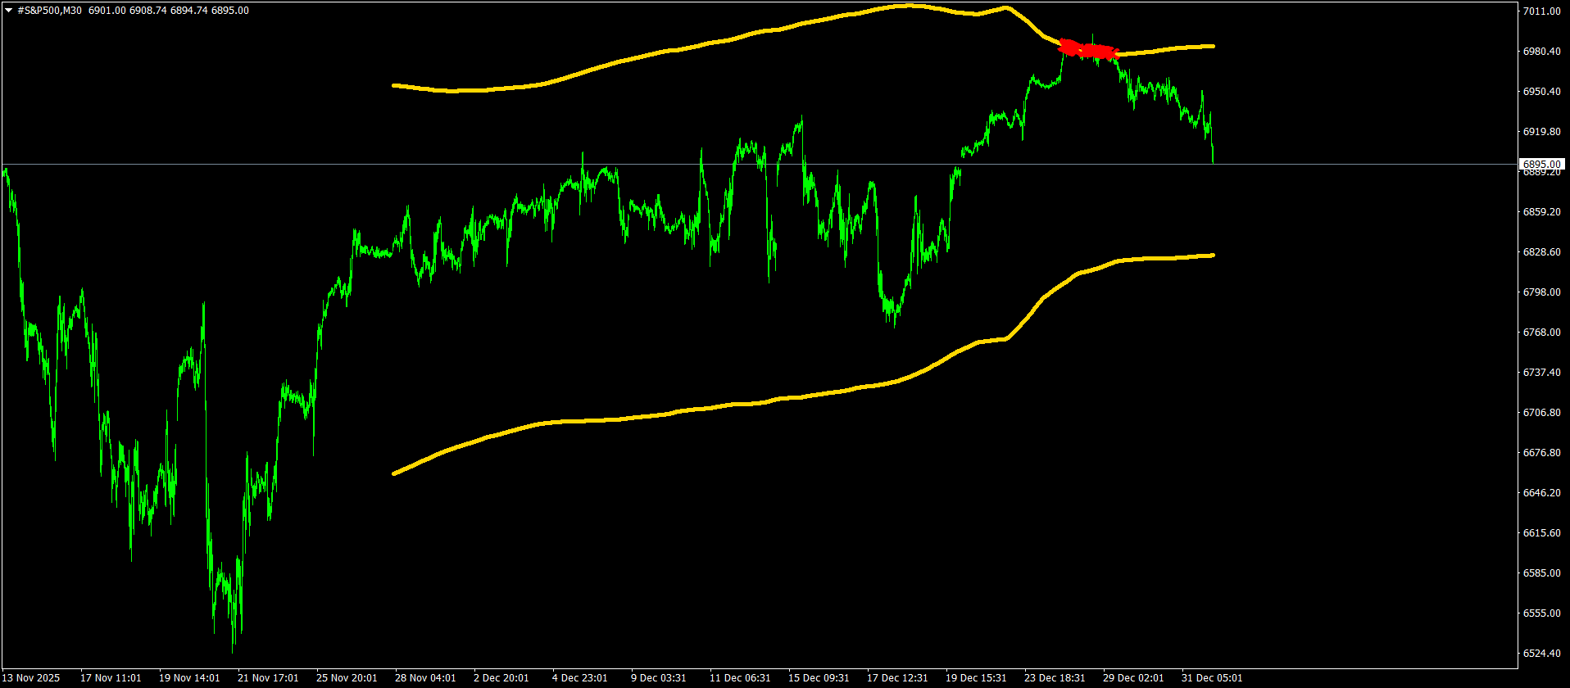Viewport: 1570px width, 688px height.
Task: Click the 6615.60 price axis label
Action: [x=1541, y=533]
